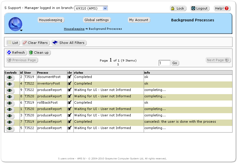
Task: Click Clean up with trash icon
Action: pyautogui.click(x=39, y=53)
